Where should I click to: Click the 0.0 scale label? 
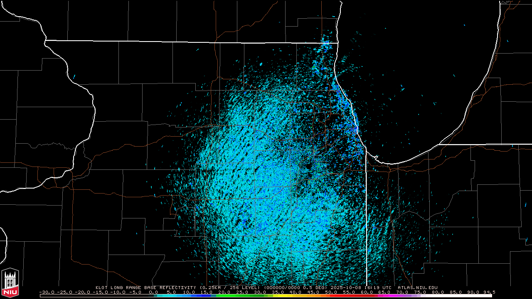pyautogui.click(x=154, y=292)
